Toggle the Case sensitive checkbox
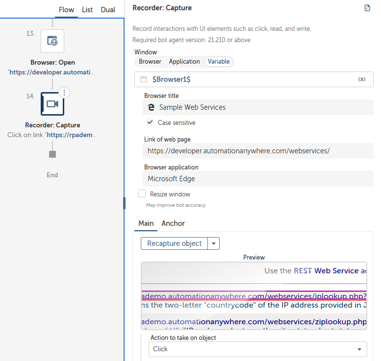 click(150, 122)
